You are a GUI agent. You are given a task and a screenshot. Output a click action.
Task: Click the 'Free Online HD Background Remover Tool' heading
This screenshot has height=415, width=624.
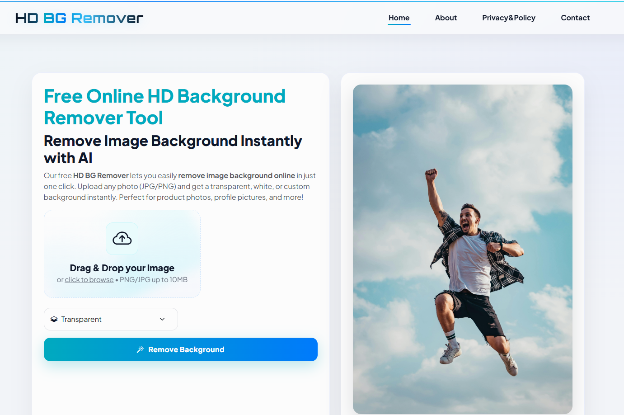coord(164,107)
